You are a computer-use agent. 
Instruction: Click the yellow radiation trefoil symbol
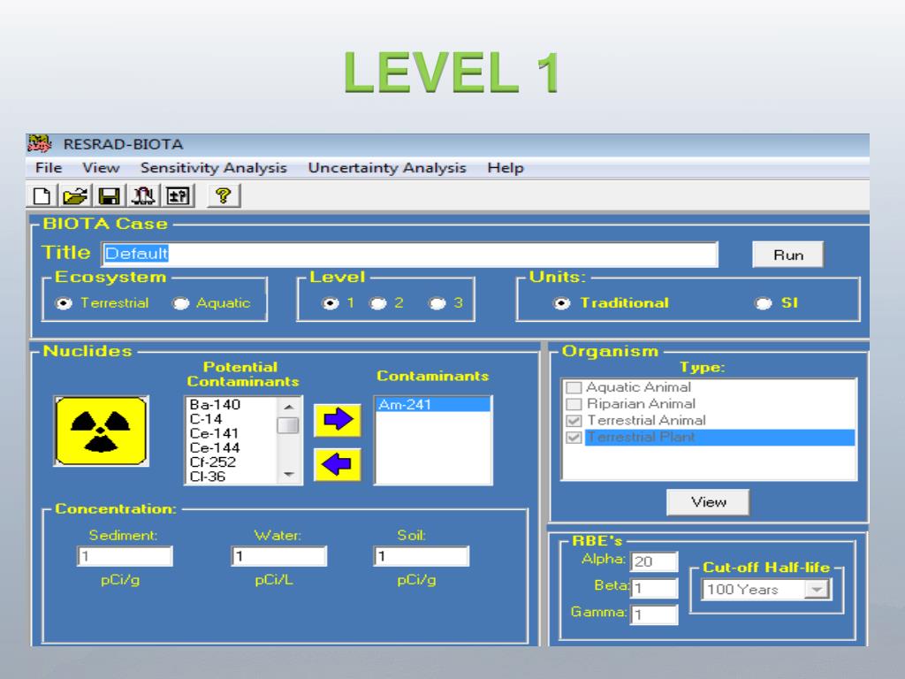click(x=101, y=431)
